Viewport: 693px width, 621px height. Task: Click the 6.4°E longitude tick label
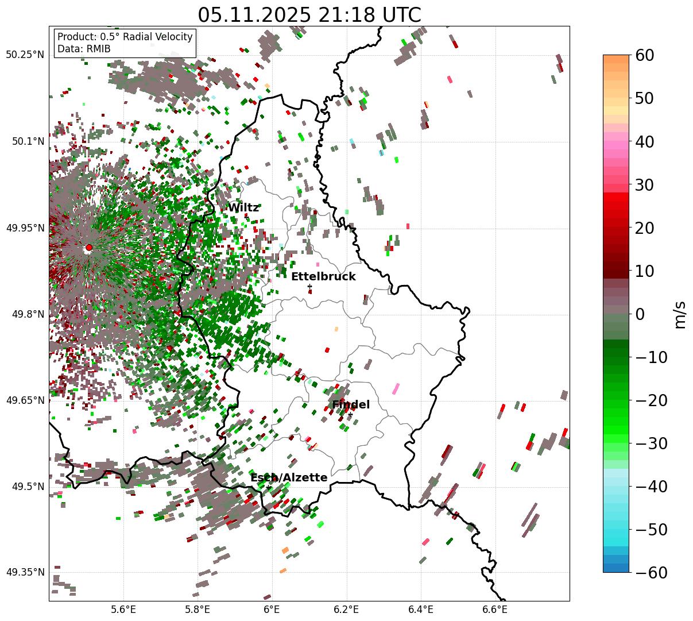click(421, 609)
